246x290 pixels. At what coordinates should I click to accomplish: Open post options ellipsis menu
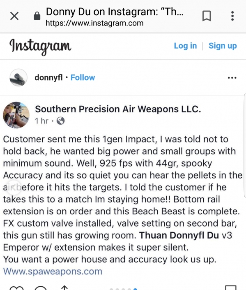pos(232,78)
